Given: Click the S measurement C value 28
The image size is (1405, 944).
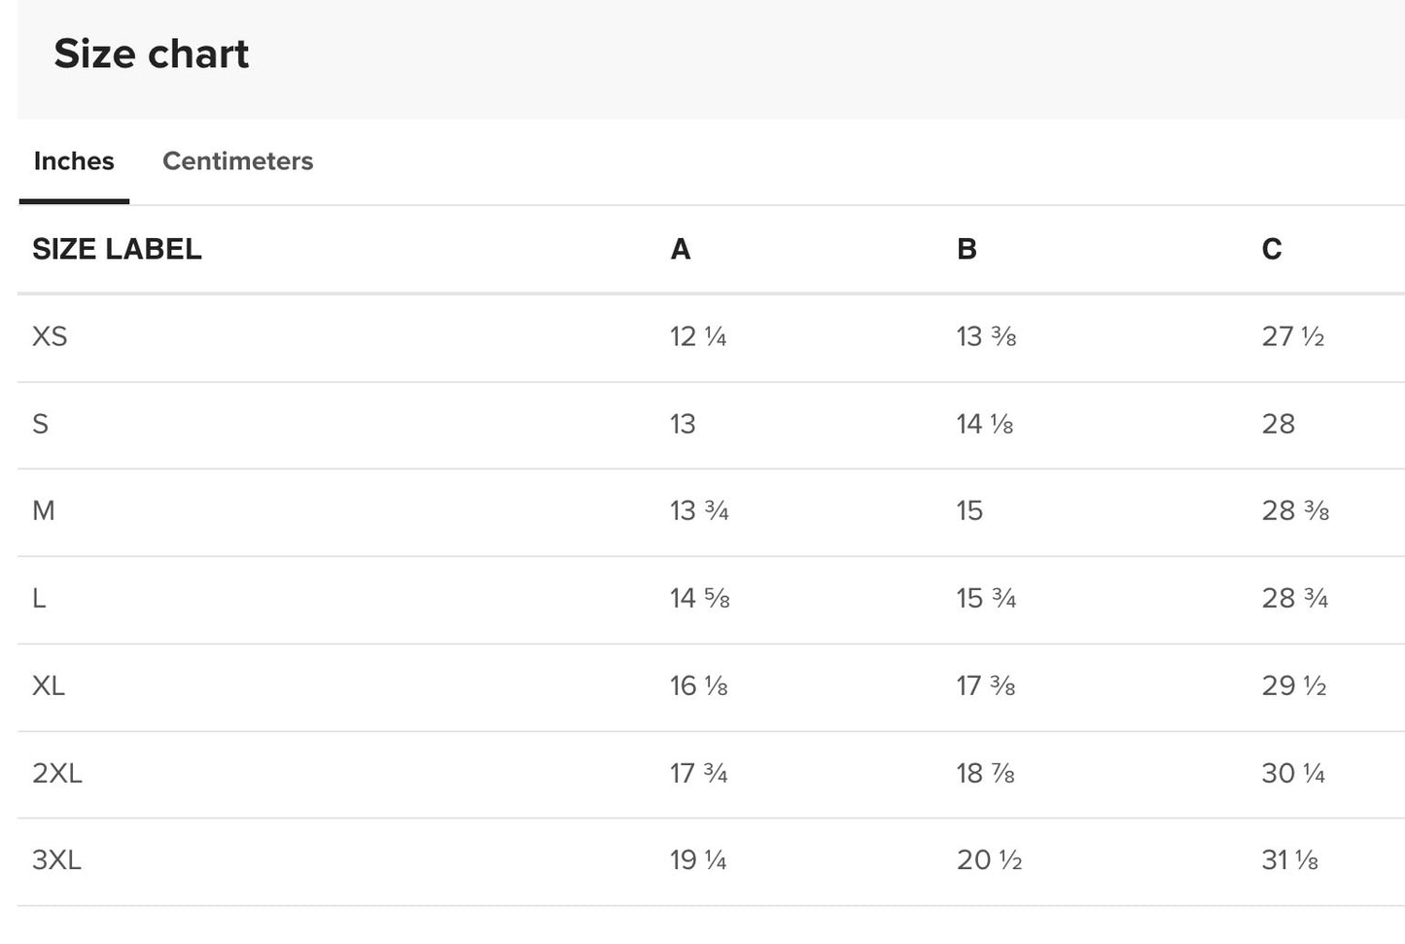Looking at the screenshot, I should click(x=1279, y=424).
